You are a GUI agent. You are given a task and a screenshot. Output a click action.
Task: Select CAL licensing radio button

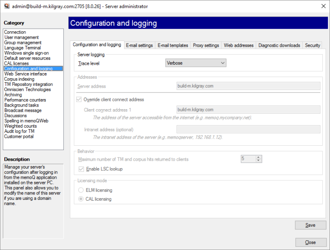click(x=81, y=199)
